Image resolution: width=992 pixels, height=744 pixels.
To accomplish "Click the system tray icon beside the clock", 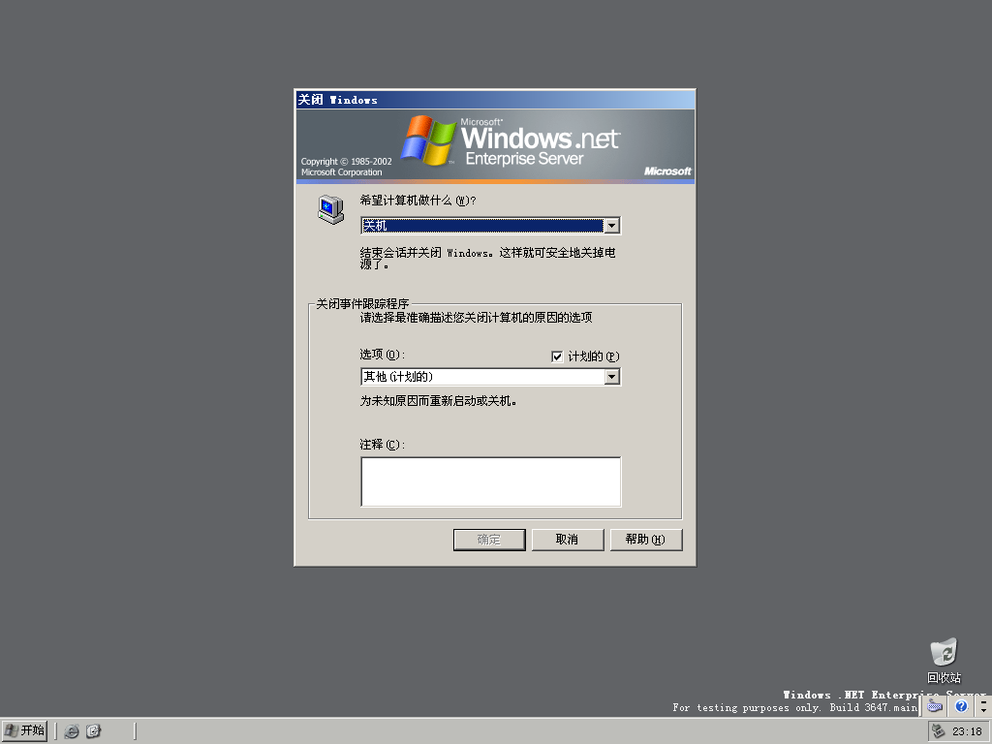I will [939, 731].
